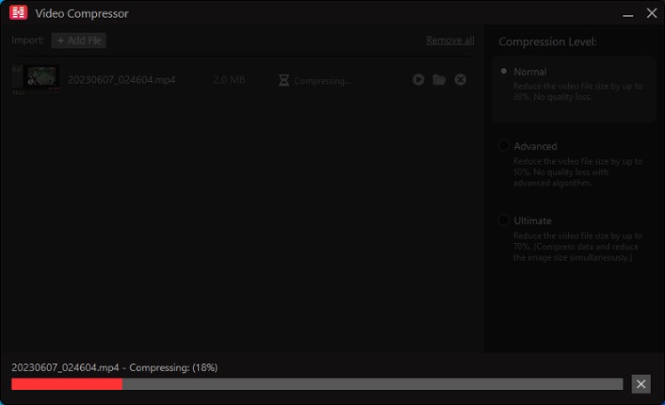Minimize the Video Compressor window
The height and width of the screenshot is (405, 665).
tap(626, 13)
